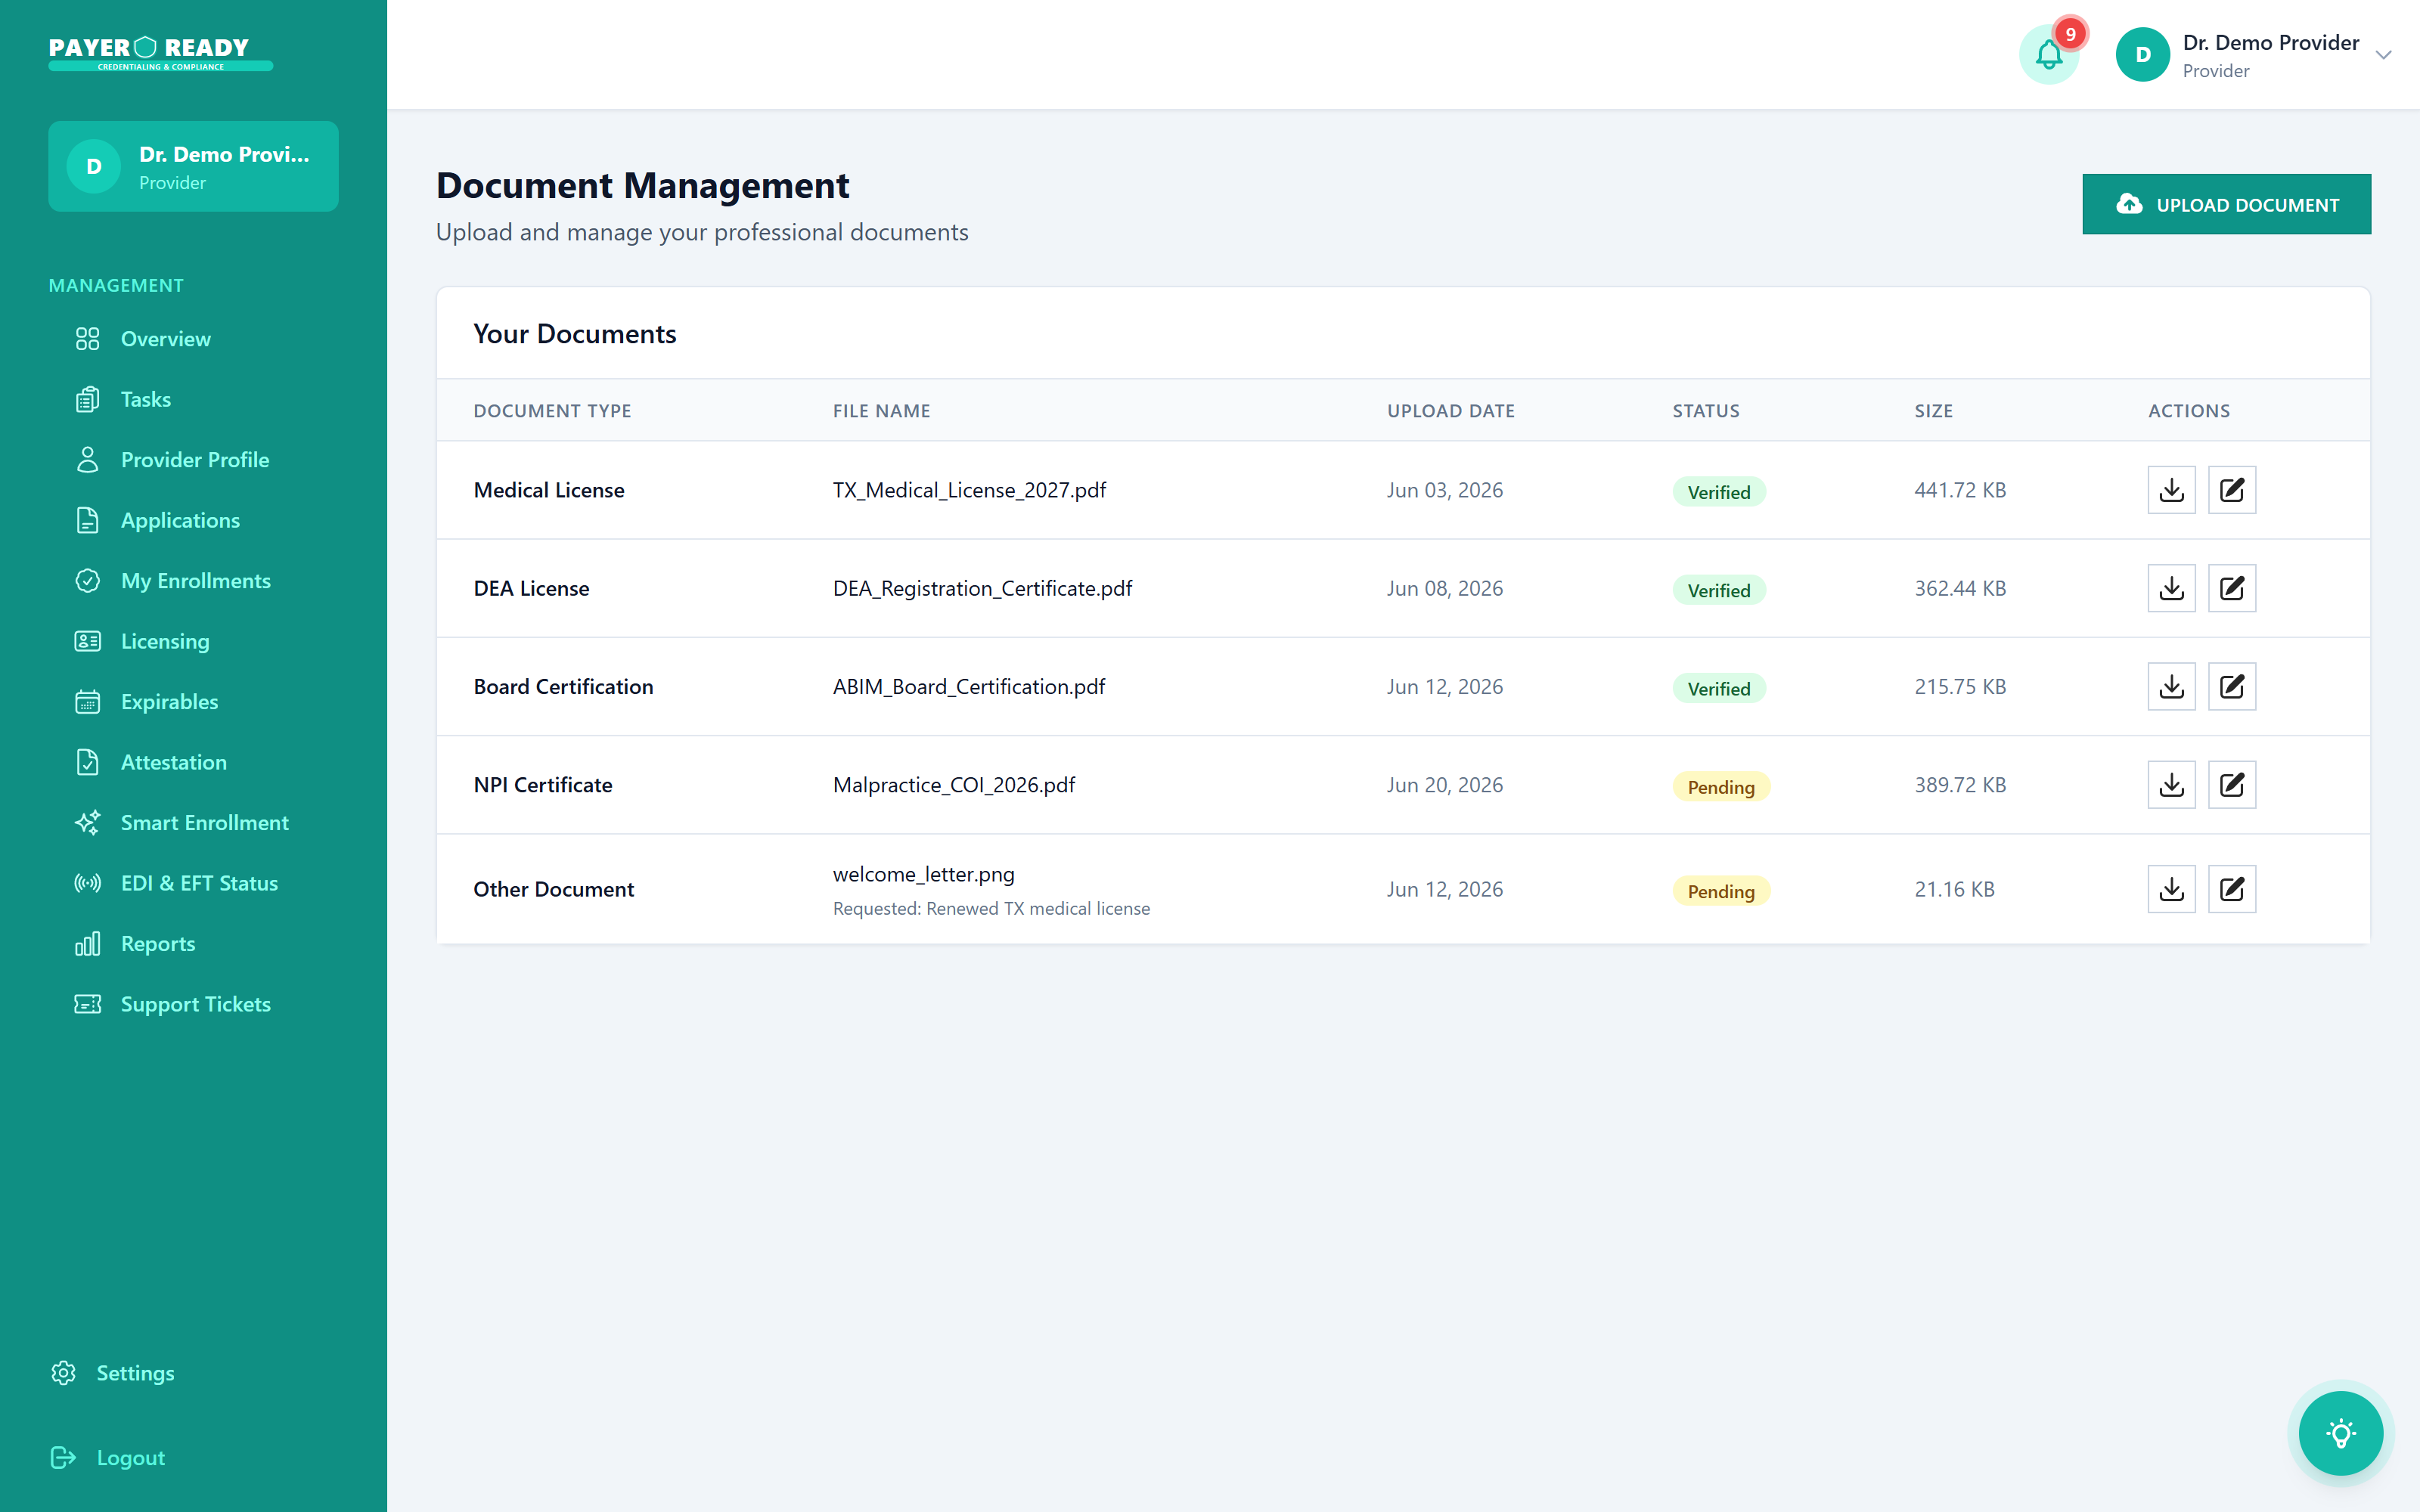Click the Dr. Demo Provider sidebar card
Screen dimensions: 2420x1512
tap(193, 166)
